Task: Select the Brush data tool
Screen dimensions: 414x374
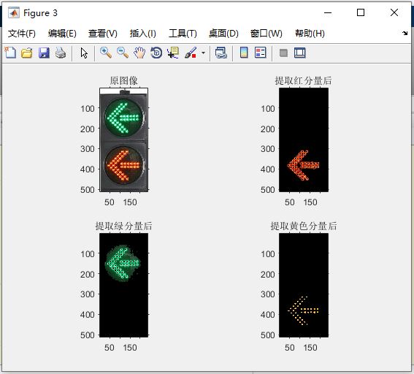Action: coord(191,53)
